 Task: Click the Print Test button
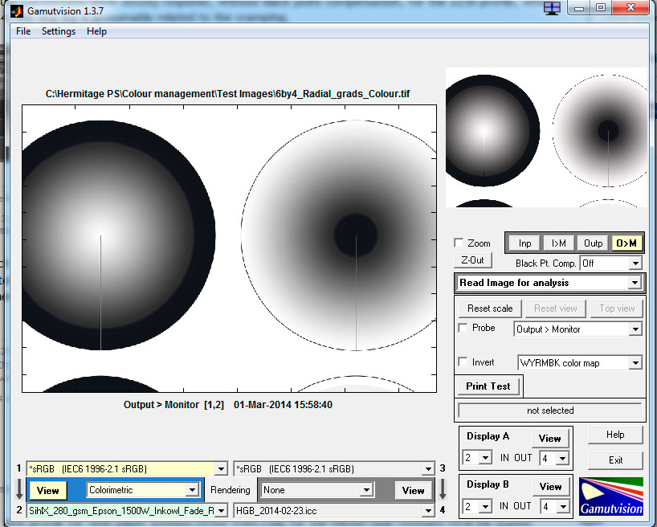(x=488, y=386)
